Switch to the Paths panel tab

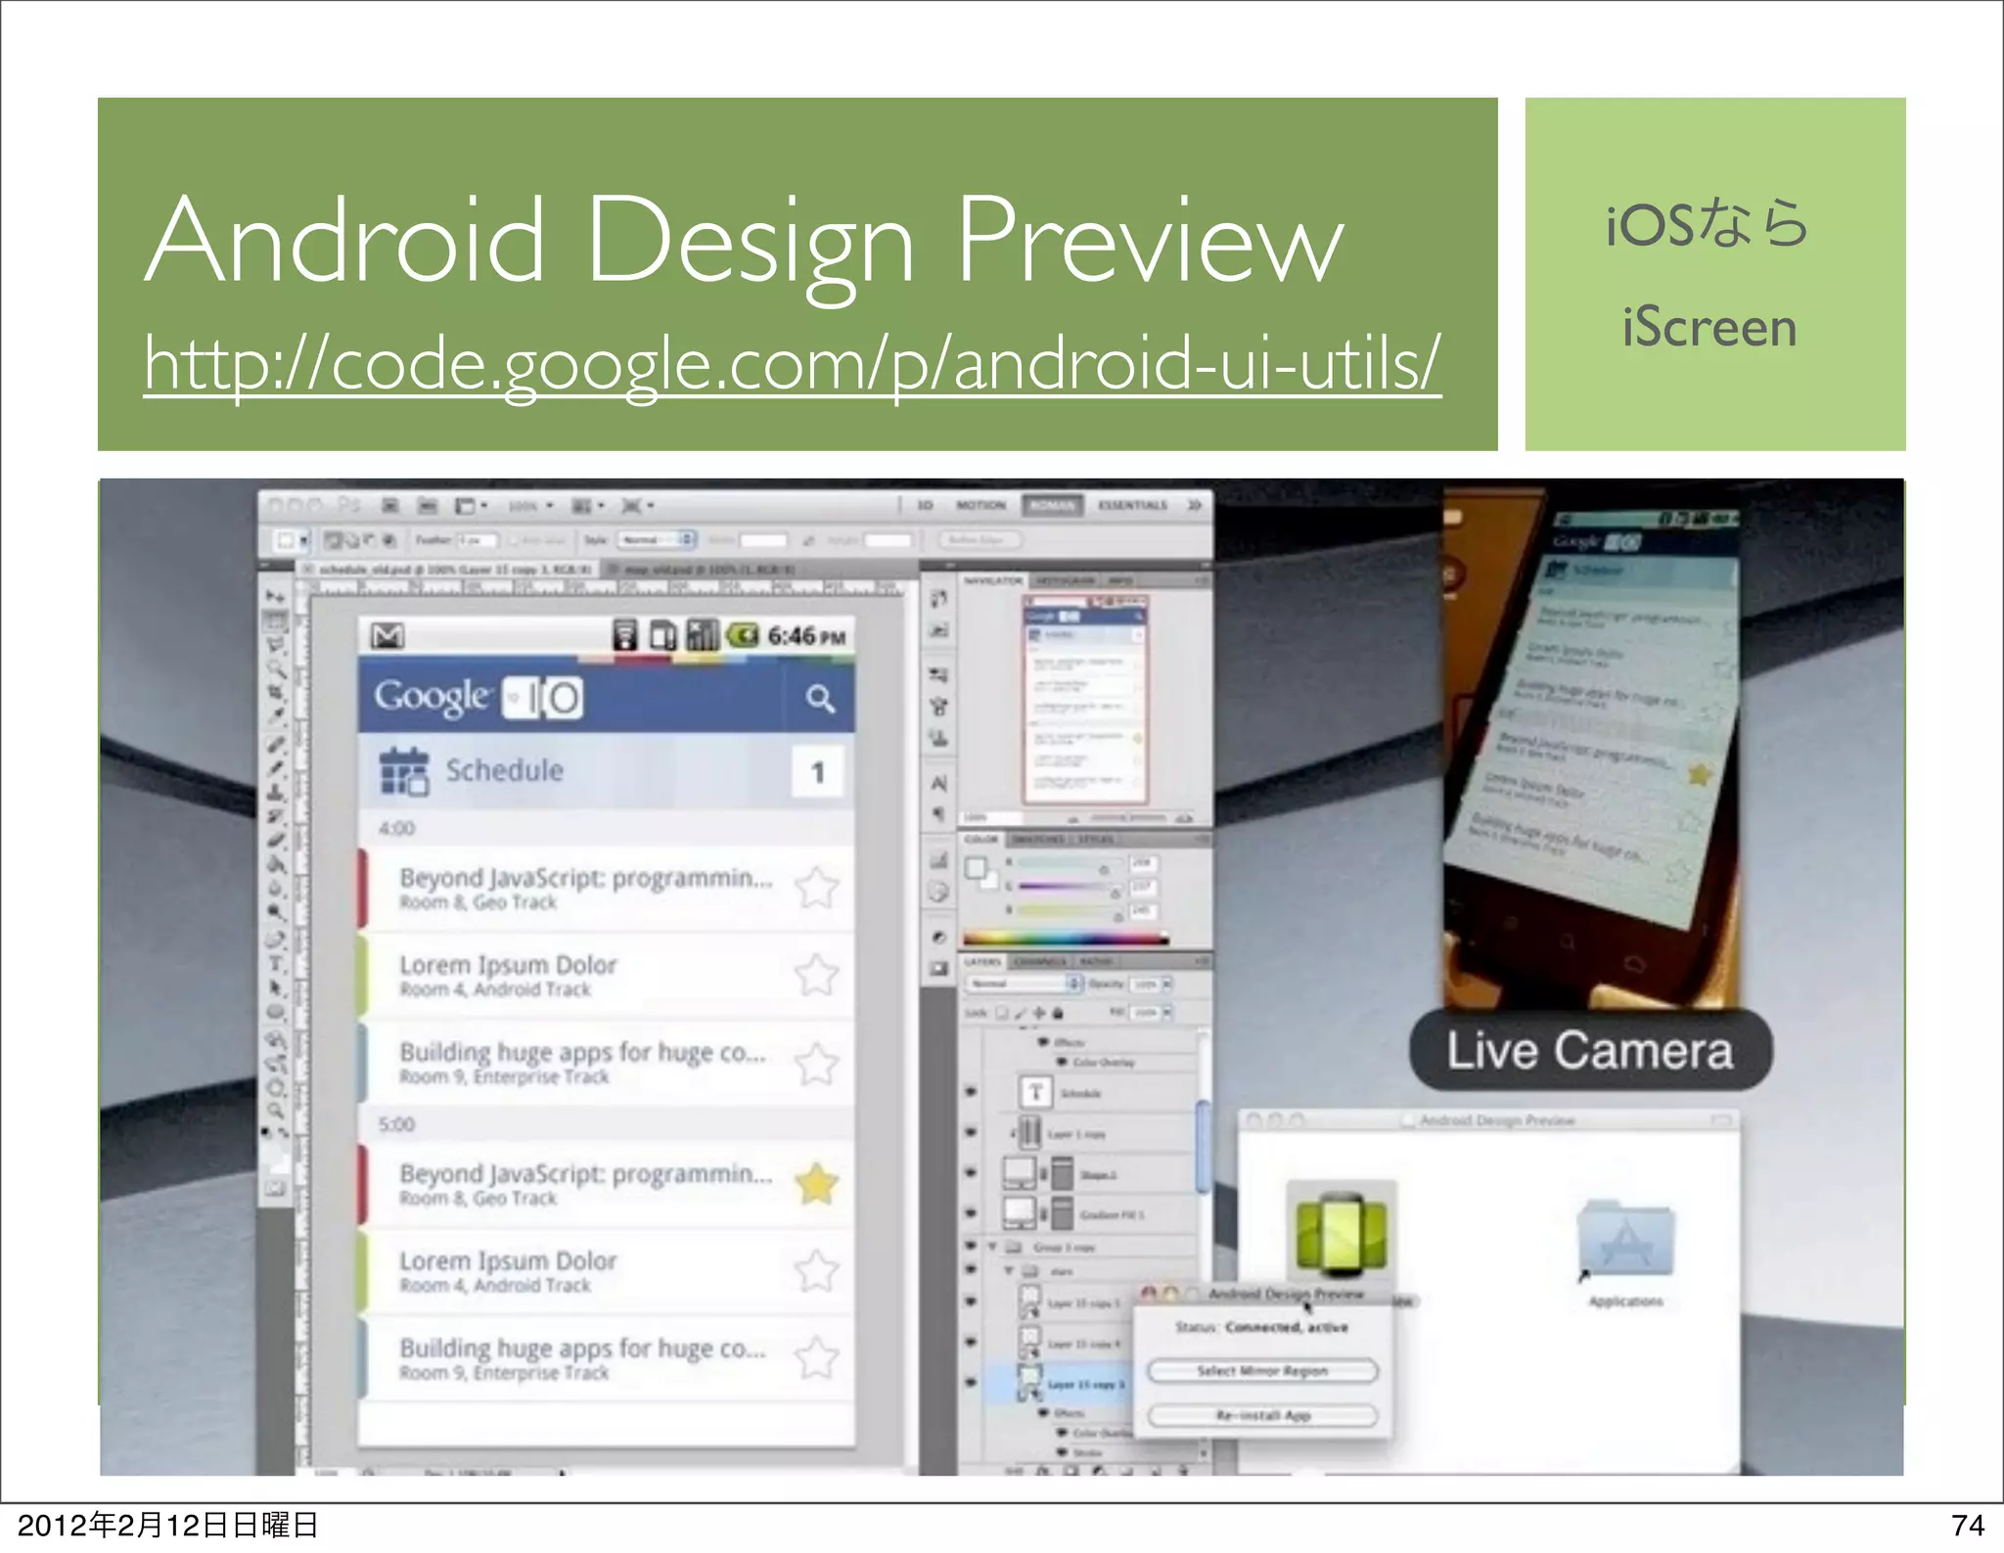pos(1096,962)
